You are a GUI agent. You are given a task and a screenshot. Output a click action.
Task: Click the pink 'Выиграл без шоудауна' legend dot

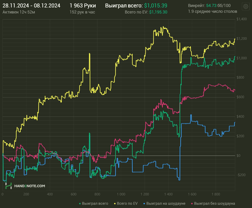192,204
